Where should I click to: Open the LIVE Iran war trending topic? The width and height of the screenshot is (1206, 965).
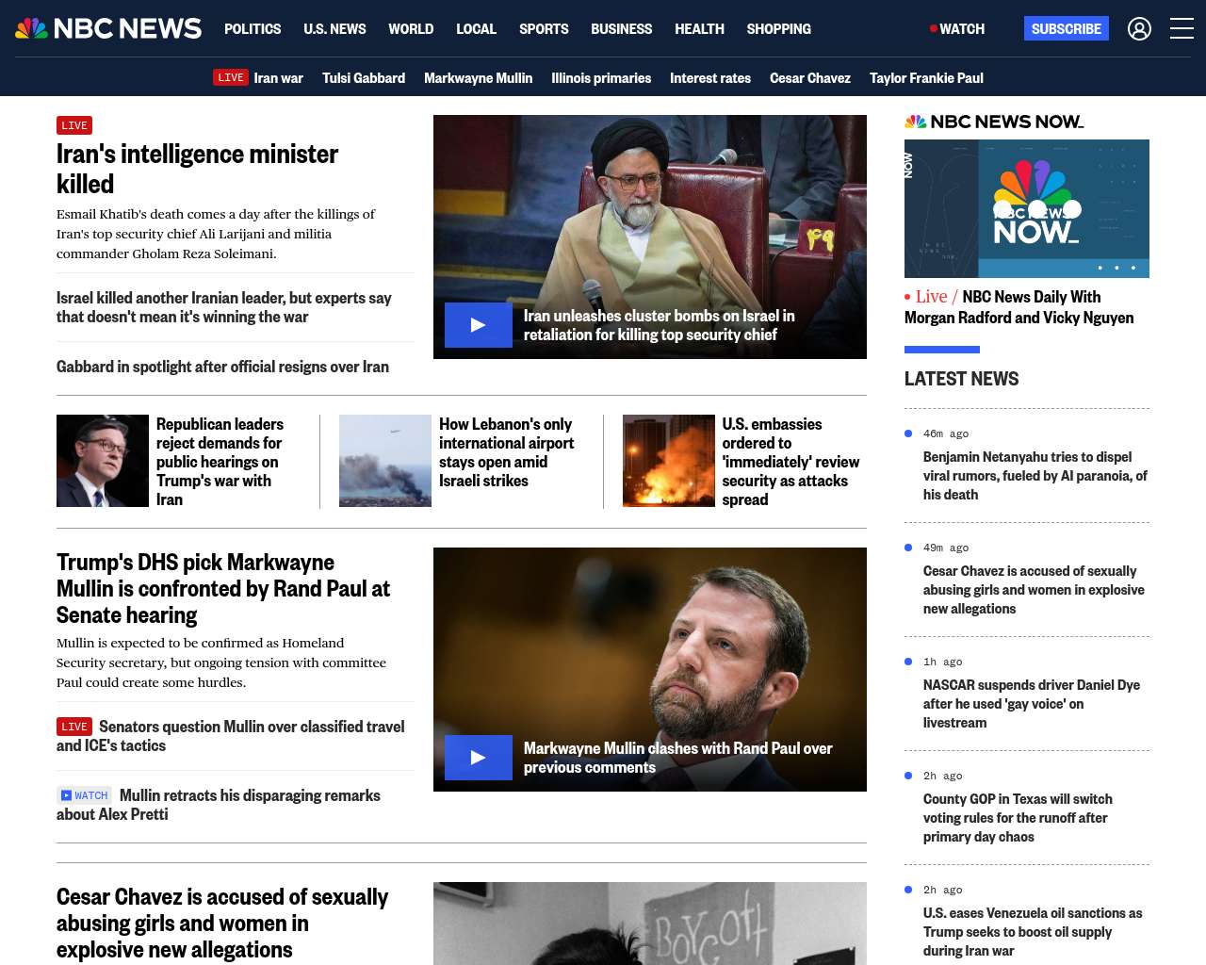coord(258,77)
